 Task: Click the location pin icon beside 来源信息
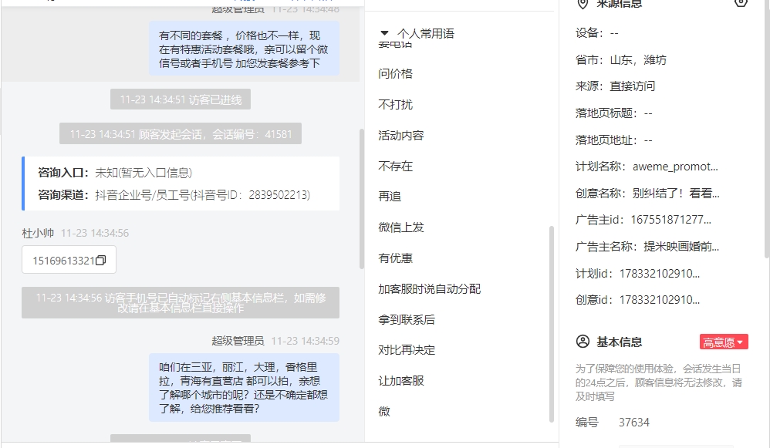click(x=583, y=4)
